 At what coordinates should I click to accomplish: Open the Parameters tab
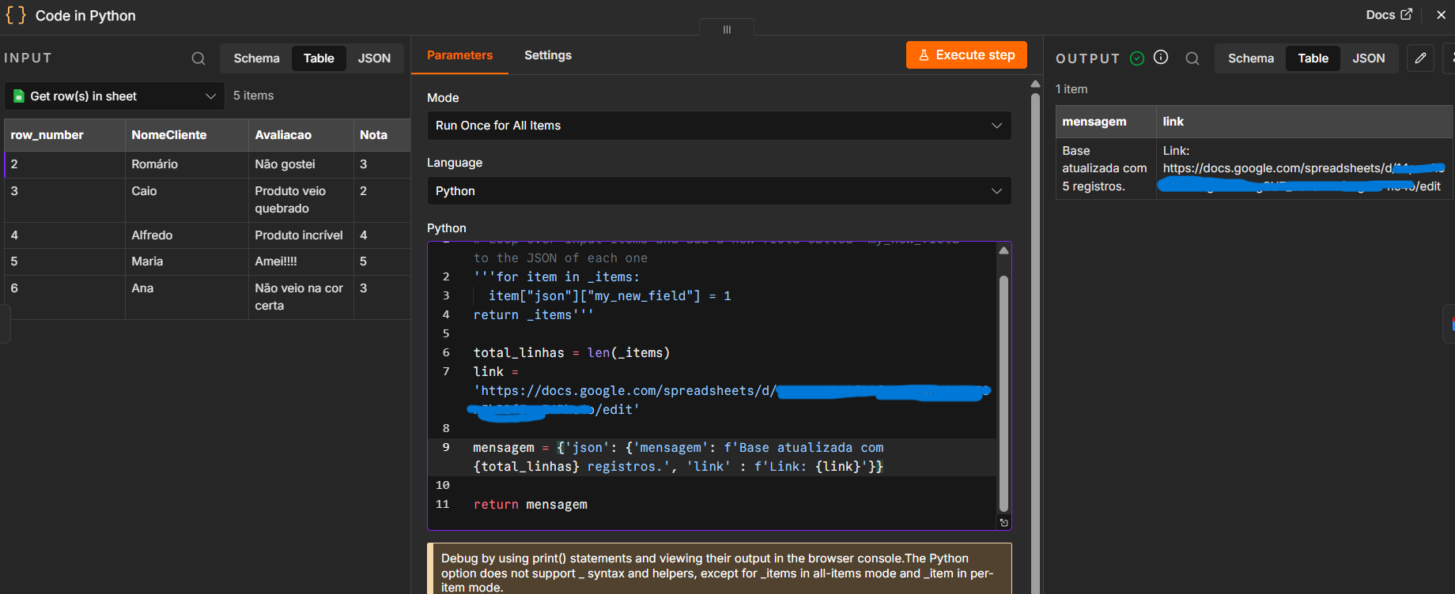pyautogui.click(x=459, y=55)
